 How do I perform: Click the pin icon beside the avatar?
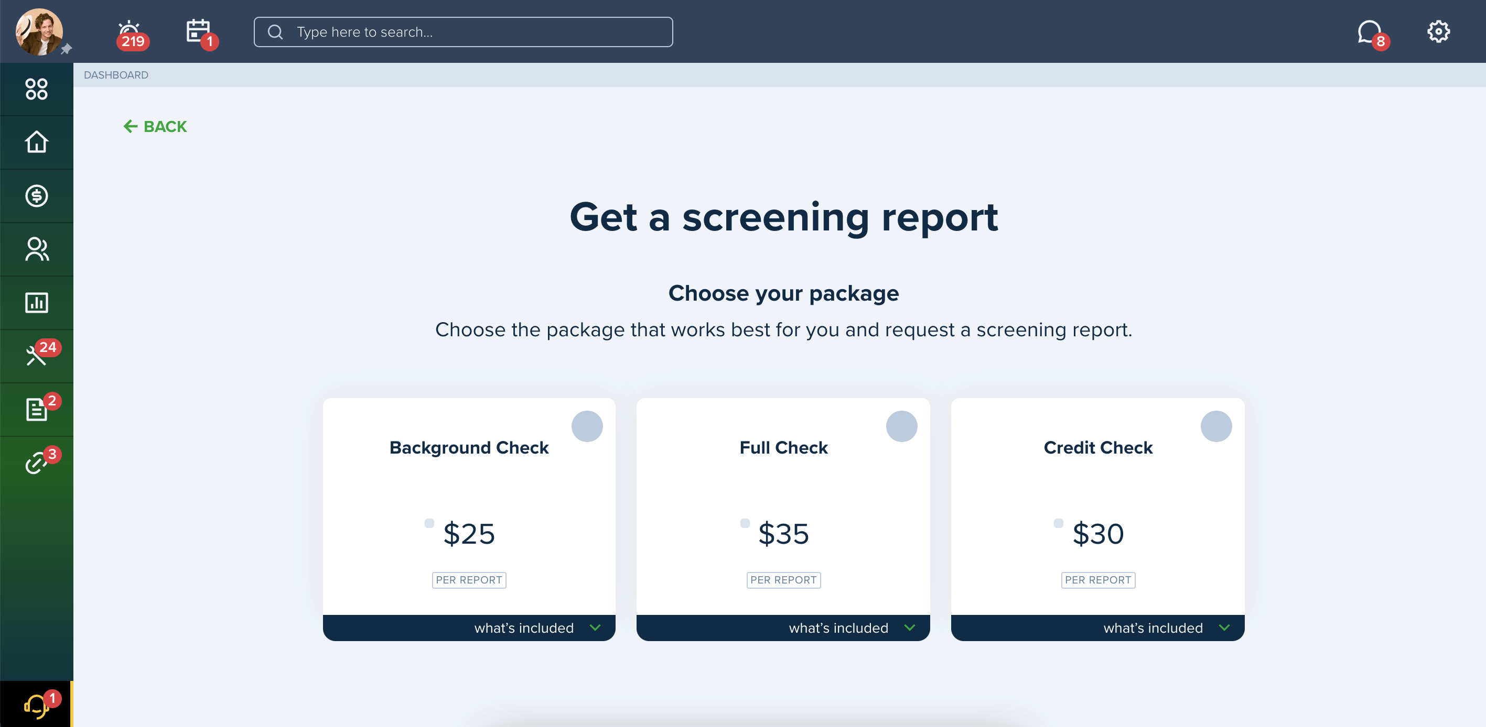pyautogui.click(x=67, y=49)
